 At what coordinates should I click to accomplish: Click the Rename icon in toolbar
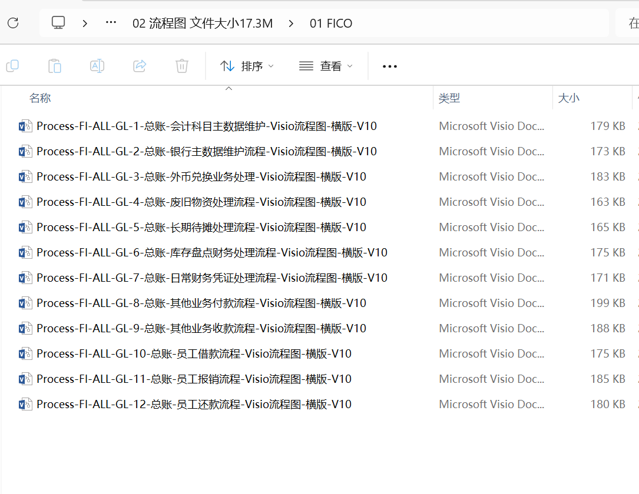click(x=97, y=66)
